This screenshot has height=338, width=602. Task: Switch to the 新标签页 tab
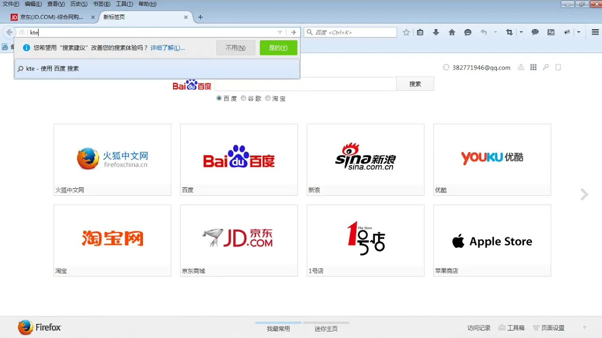(x=145, y=17)
